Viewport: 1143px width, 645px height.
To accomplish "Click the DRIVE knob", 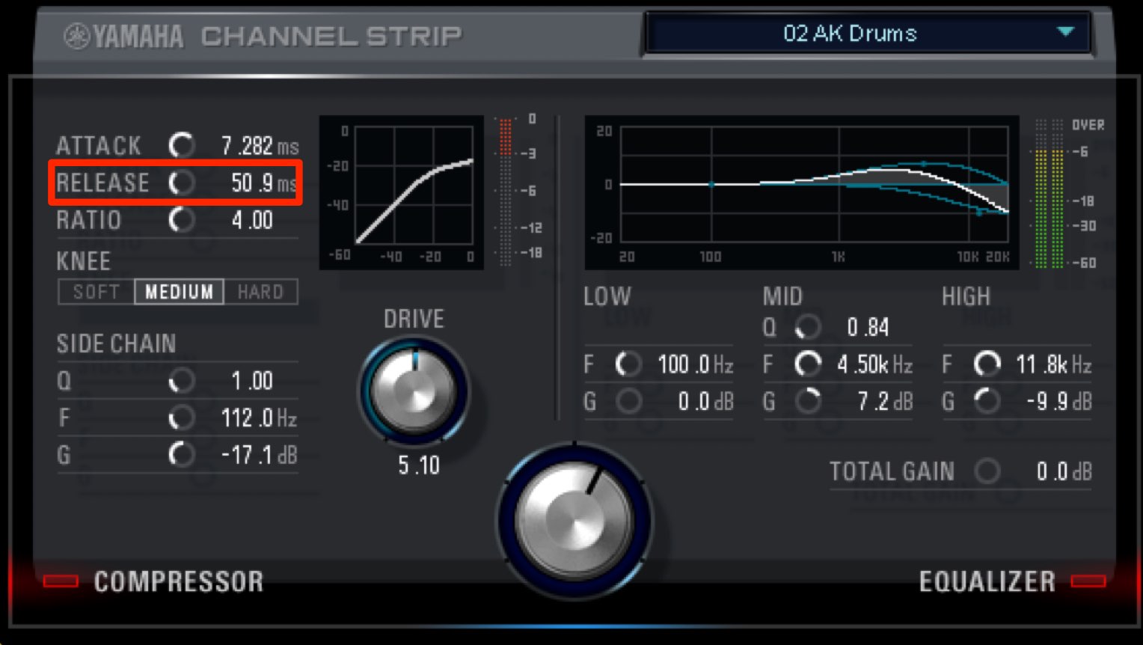I will (x=414, y=391).
